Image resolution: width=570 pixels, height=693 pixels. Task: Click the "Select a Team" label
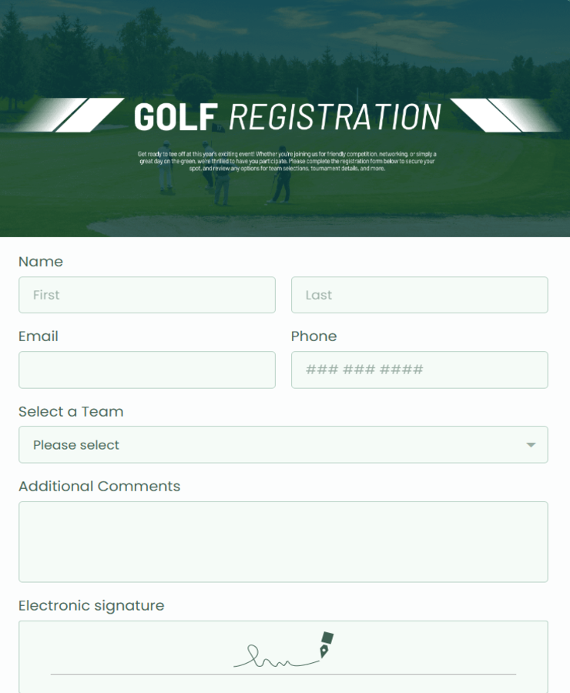click(x=70, y=411)
